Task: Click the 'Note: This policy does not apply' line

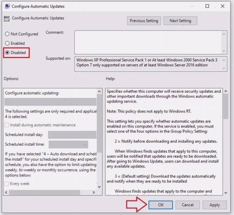Action: pyautogui.click(x=149, y=111)
